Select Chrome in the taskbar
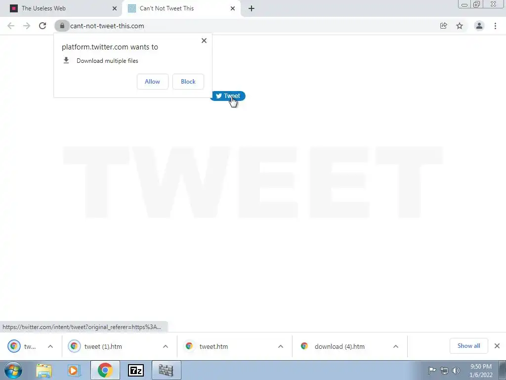Image resolution: width=506 pixels, height=380 pixels. tap(105, 370)
